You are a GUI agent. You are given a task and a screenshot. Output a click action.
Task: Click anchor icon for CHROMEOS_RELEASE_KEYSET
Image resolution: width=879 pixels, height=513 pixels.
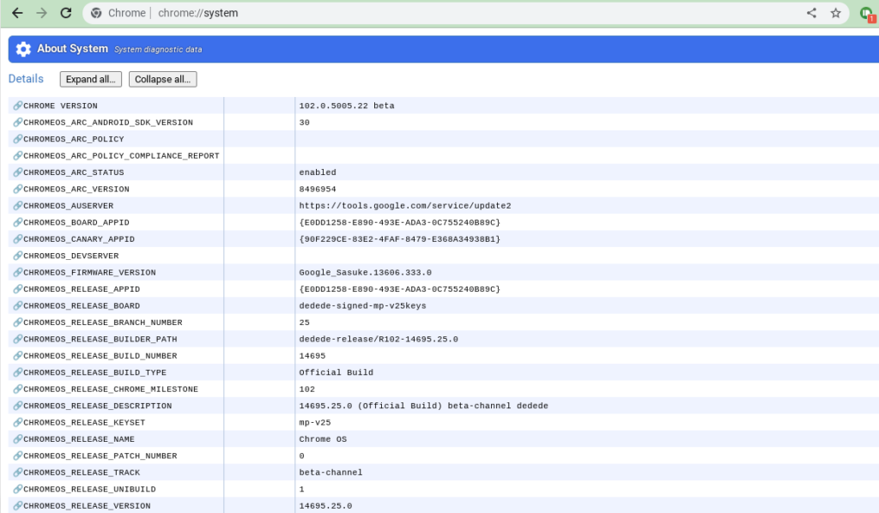tap(18, 422)
